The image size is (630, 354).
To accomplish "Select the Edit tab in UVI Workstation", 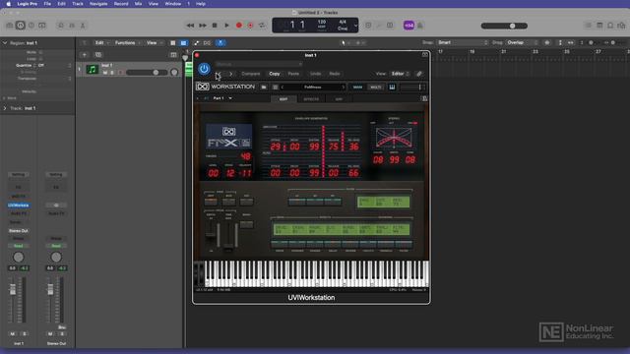I will (283, 99).
